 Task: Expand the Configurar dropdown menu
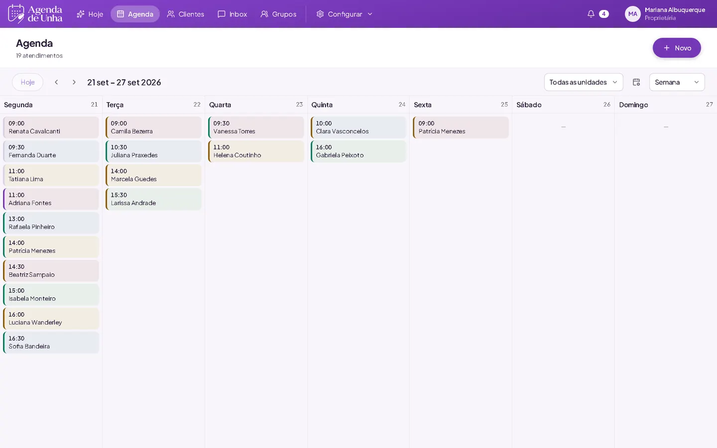pyautogui.click(x=345, y=14)
